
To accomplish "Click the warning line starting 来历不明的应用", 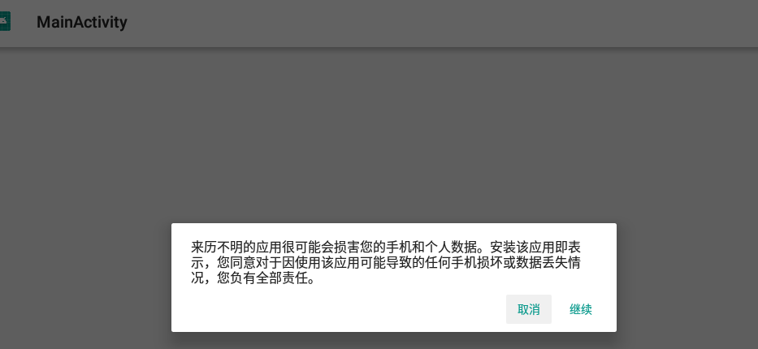I will click(x=386, y=248).
